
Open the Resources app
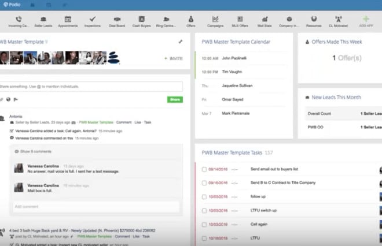click(314, 21)
